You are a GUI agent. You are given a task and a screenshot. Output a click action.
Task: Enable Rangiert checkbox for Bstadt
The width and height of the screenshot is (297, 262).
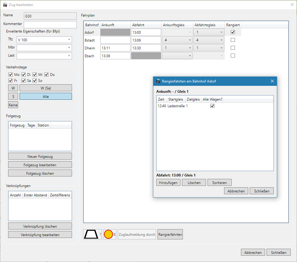tap(233, 40)
